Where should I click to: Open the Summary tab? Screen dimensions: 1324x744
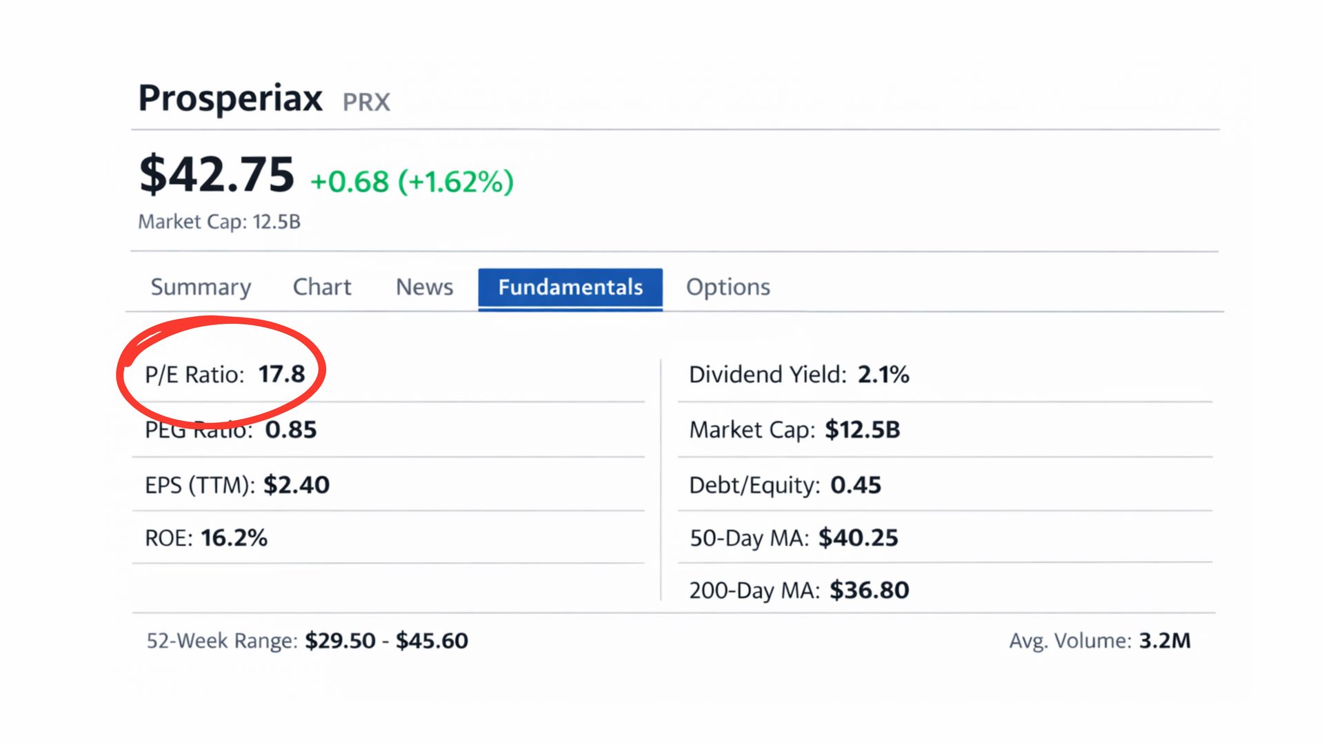(201, 287)
